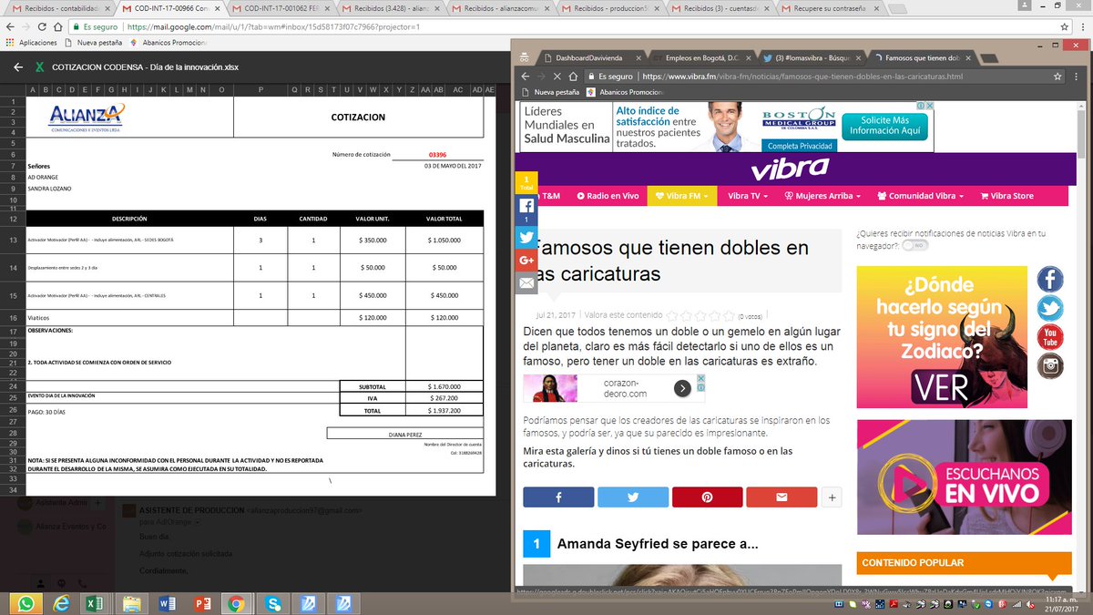The height and width of the screenshot is (615, 1093).
Task: Open Vibra Store menu item
Action: tap(1006, 196)
